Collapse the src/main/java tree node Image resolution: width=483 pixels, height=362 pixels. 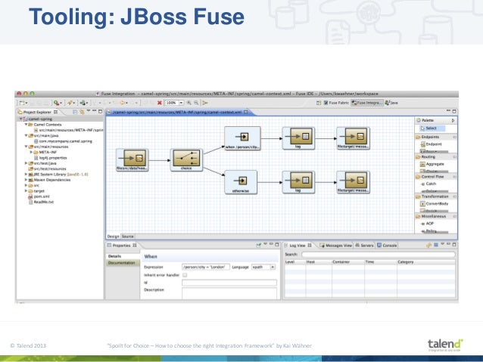(26, 135)
